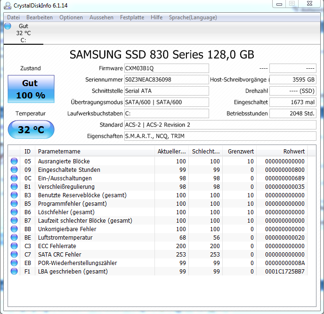Screen dimensions: 324x314
Task: Click status icon for Luftstromtemperatur row
Action: coord(14,237)
